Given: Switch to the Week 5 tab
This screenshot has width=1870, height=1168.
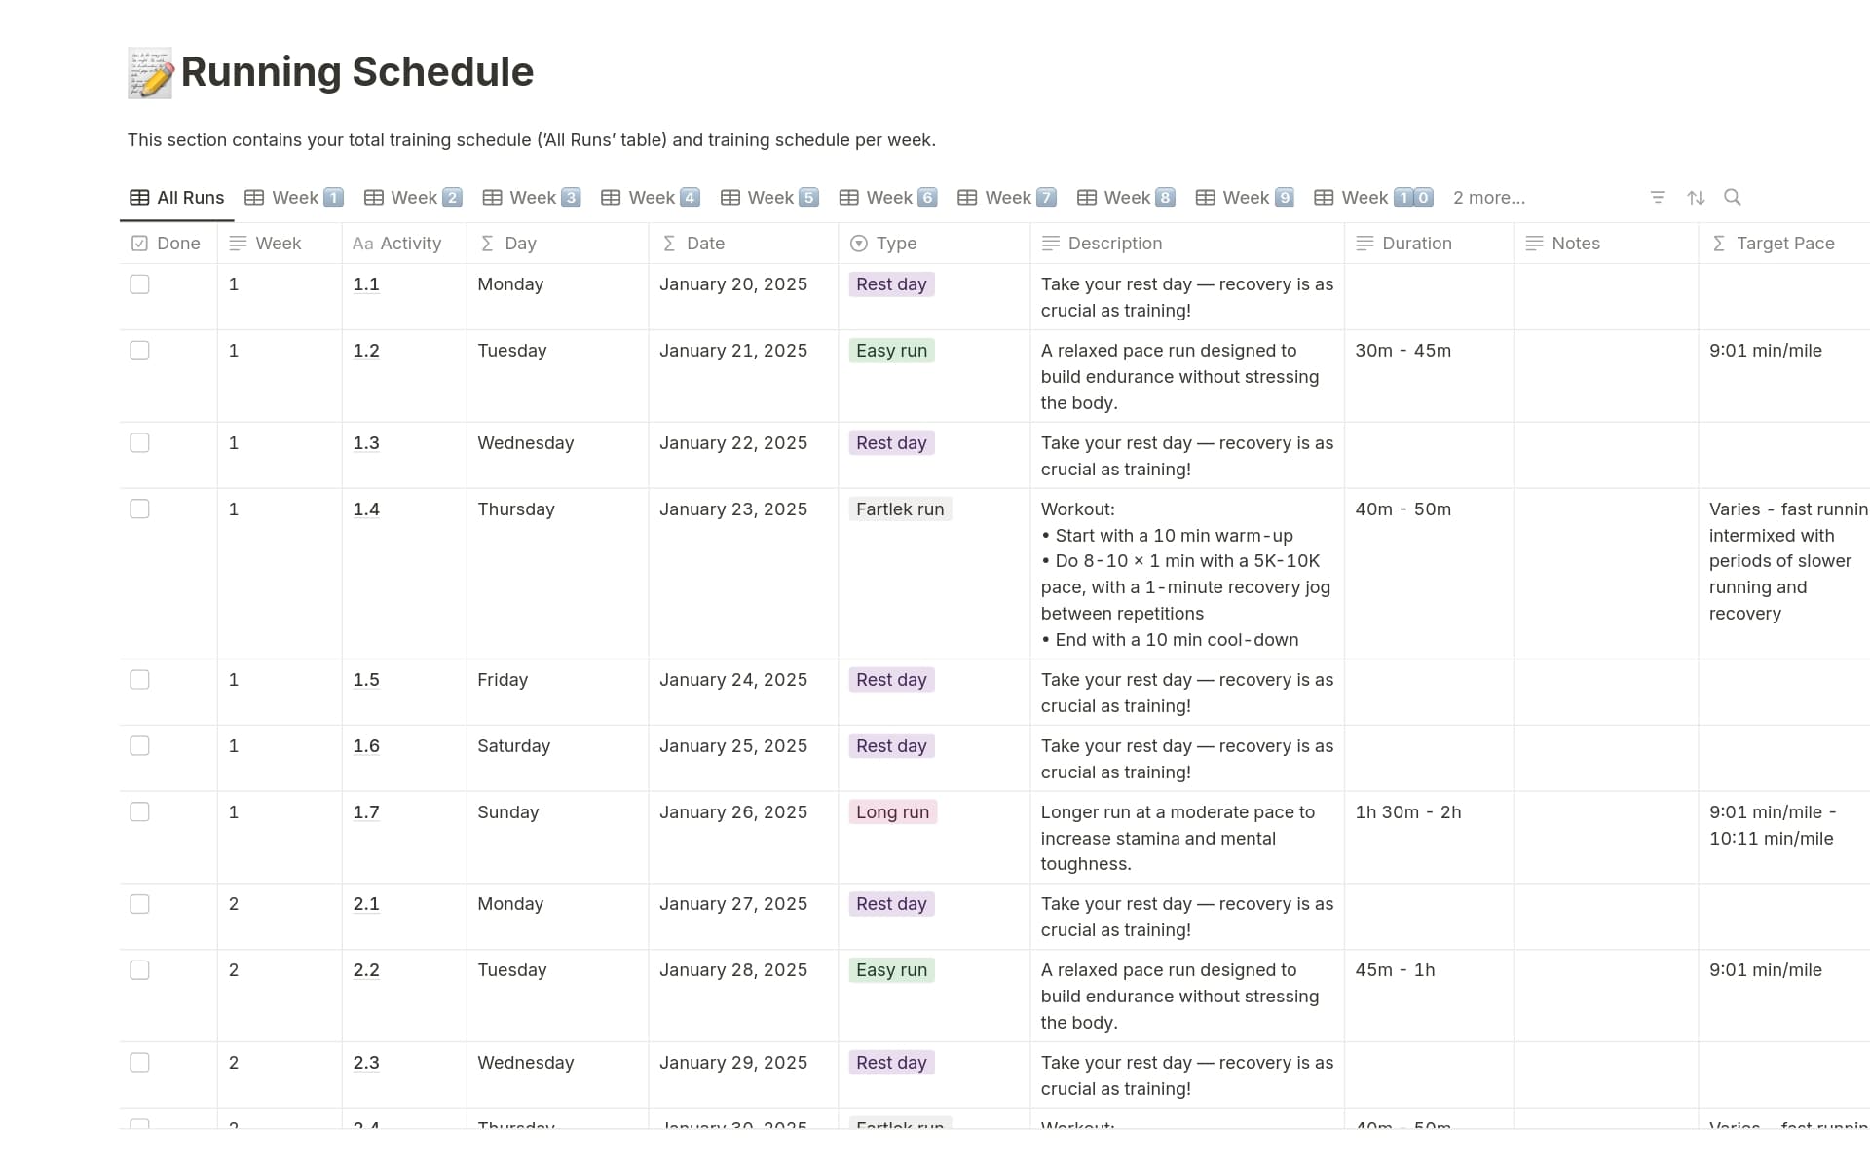Looking at the screenshot, I should pos(769,198).
